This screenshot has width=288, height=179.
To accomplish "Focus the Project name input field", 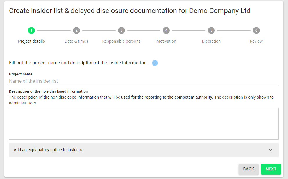I will click(144, 81).
